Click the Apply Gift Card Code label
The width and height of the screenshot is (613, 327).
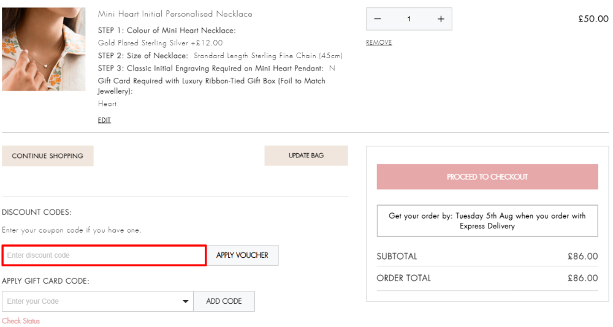[46, 281]
